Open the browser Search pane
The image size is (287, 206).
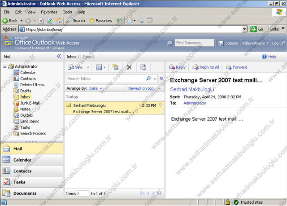75,21
